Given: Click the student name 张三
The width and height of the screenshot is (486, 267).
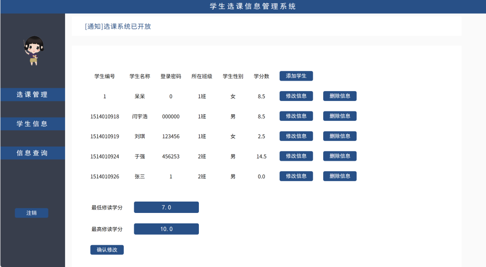Looking at the screenshot, I should point(140,176).
